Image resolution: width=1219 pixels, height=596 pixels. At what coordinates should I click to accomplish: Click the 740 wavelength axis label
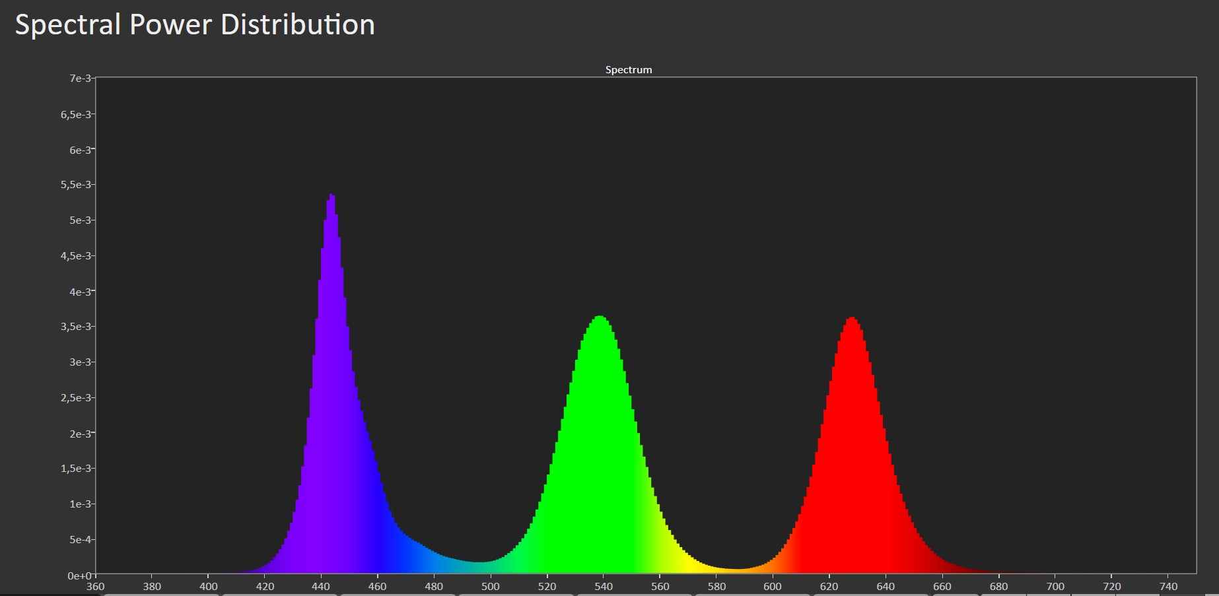click(x=1168, y=587)
